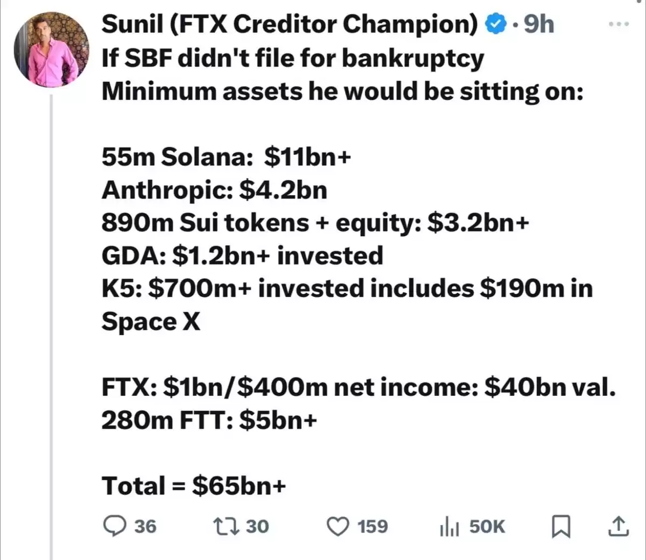The height and width of the screenshot is (560, 646).
Task: Click the 'Anthropic: $4.2bn' line in tweet
Action: [214, 190]
